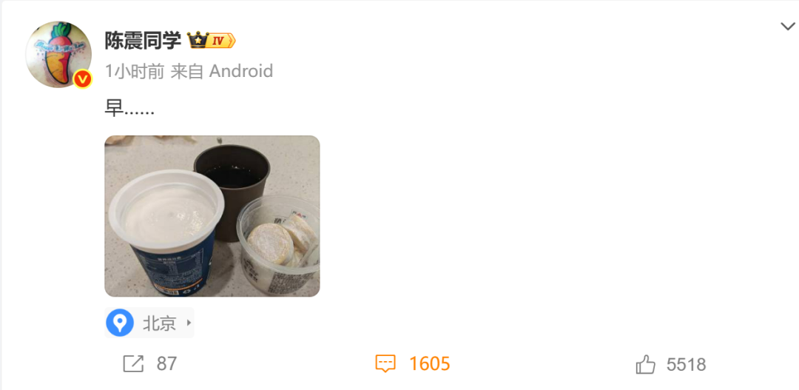This screenshot has height=390, width=799.
Task: Click the gold crown membership icon
Action: pyautogui.click(x=197, y=40)
